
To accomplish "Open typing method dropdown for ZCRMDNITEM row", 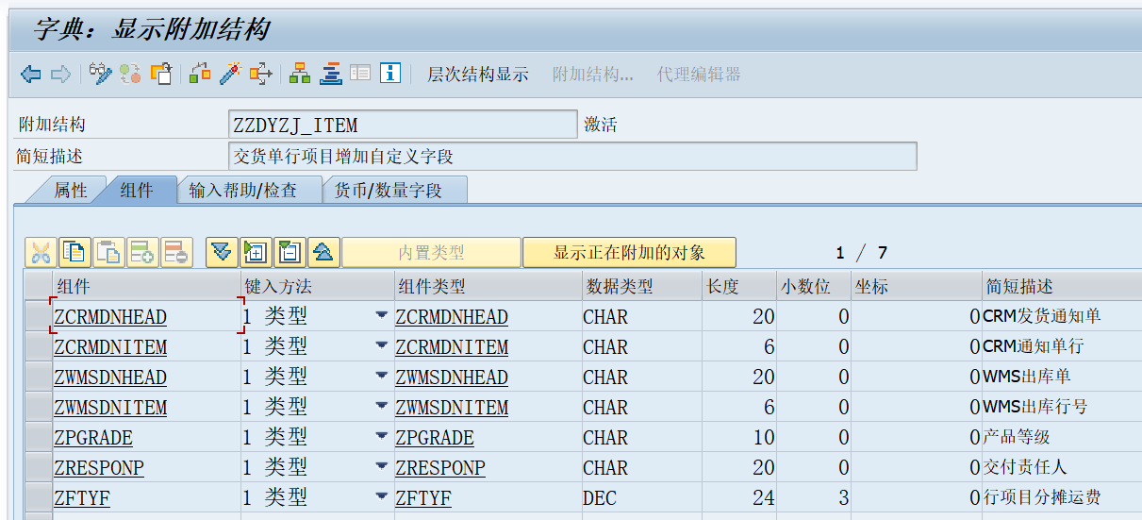I will tap(381, 346).
